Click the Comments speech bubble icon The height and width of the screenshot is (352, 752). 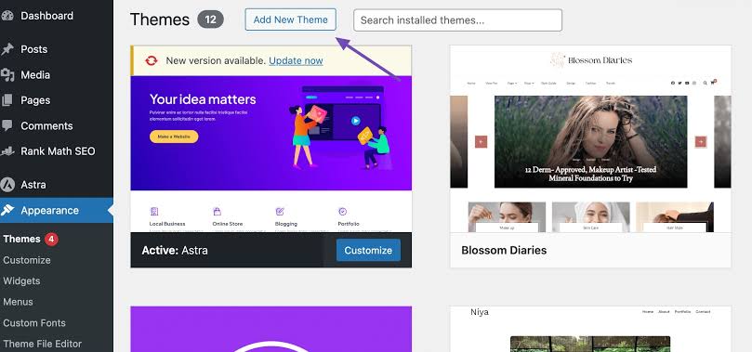(x=7, y=125)
